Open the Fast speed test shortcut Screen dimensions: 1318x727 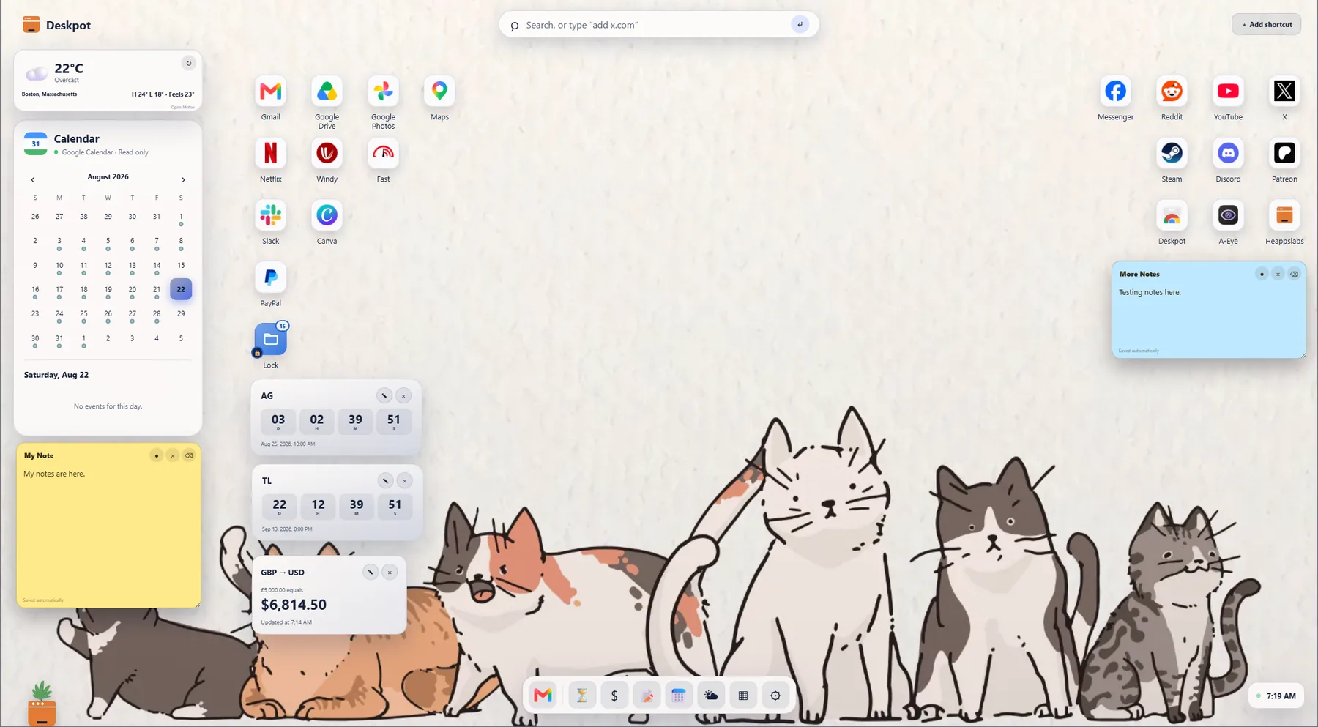pyautogui.click(x=384, y=154)
